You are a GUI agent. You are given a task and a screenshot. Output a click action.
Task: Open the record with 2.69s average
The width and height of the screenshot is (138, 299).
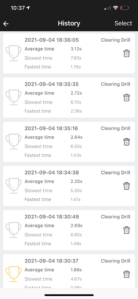tap(69, 230)
